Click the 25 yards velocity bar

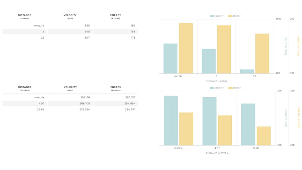[247, 71]
